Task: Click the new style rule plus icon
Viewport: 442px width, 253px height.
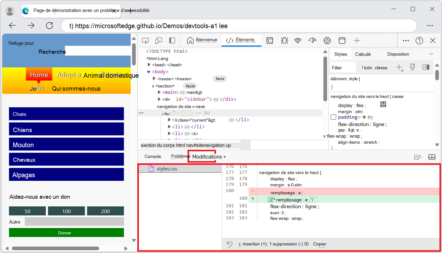Action: pos(399,67)
